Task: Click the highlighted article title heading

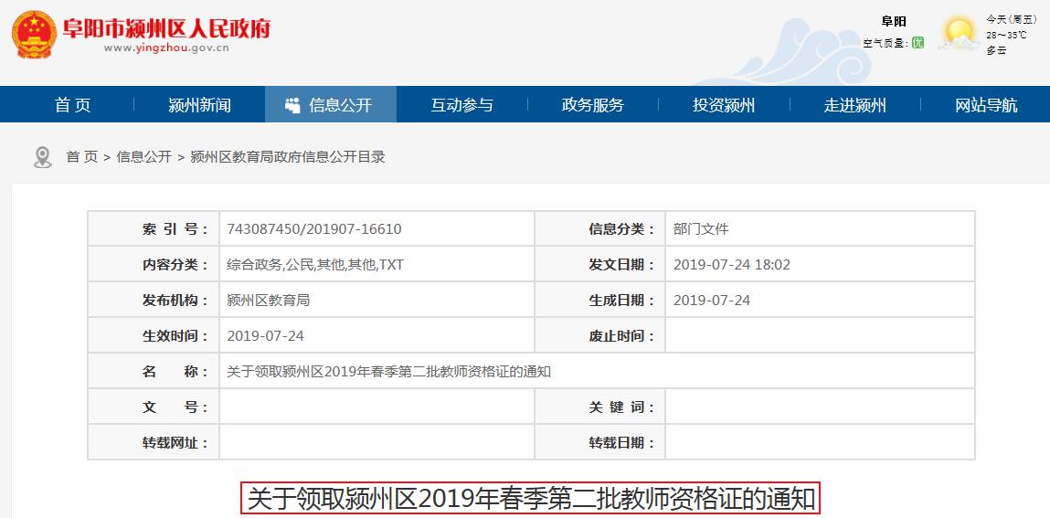Action: [531, 499]
